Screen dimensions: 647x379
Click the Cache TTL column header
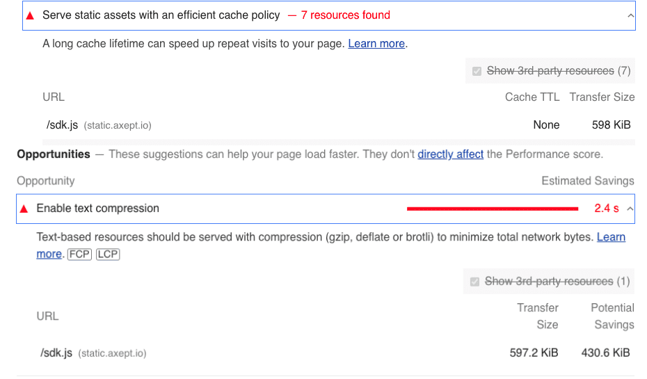point(532,97)
